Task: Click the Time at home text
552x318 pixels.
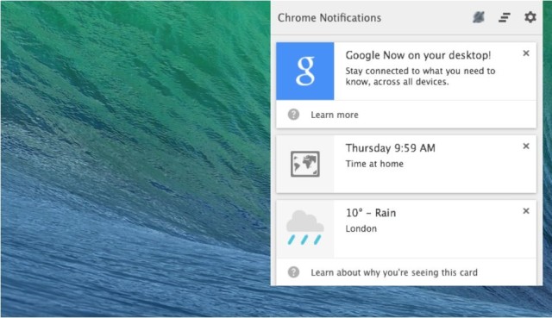Action: (374, 164)
